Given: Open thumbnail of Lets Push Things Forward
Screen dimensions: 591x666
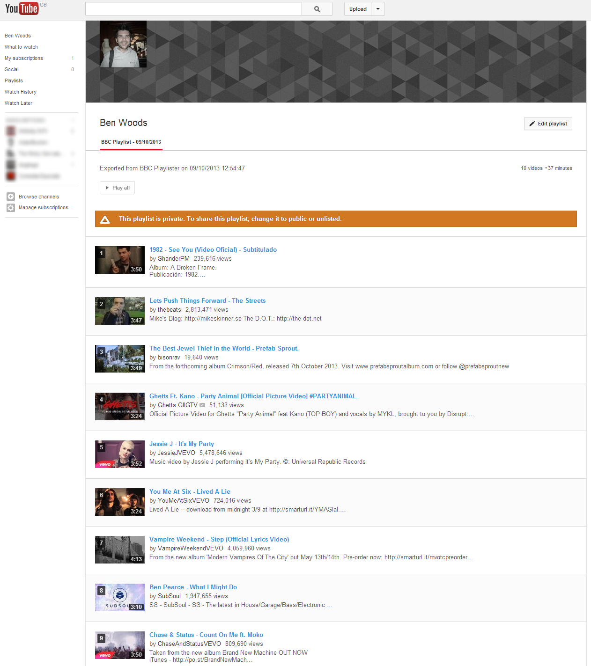Looking at the screenshot, I should [120, 311].
